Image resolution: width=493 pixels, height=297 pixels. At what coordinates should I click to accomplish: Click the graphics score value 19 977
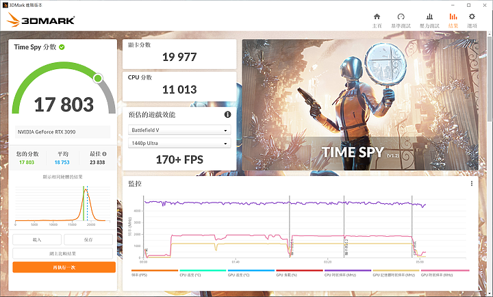click(x=179, y=57)
